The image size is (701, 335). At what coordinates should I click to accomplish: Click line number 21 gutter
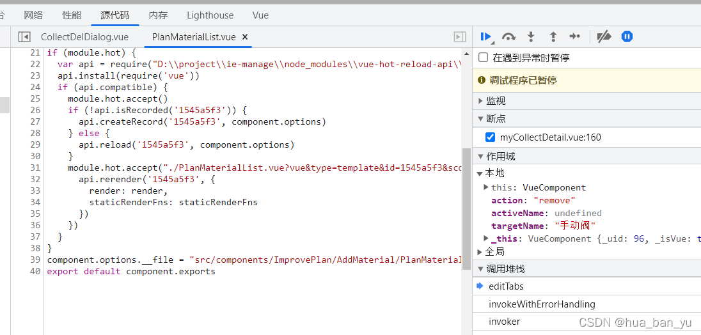click(x=35, y=52)
